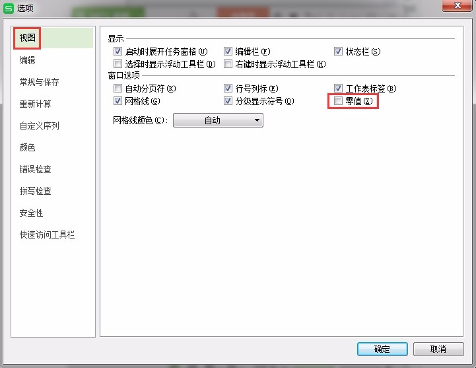Viewport: 476px width, 368px height.
Task: Close the 选项 dialog window
Action: 457,5
